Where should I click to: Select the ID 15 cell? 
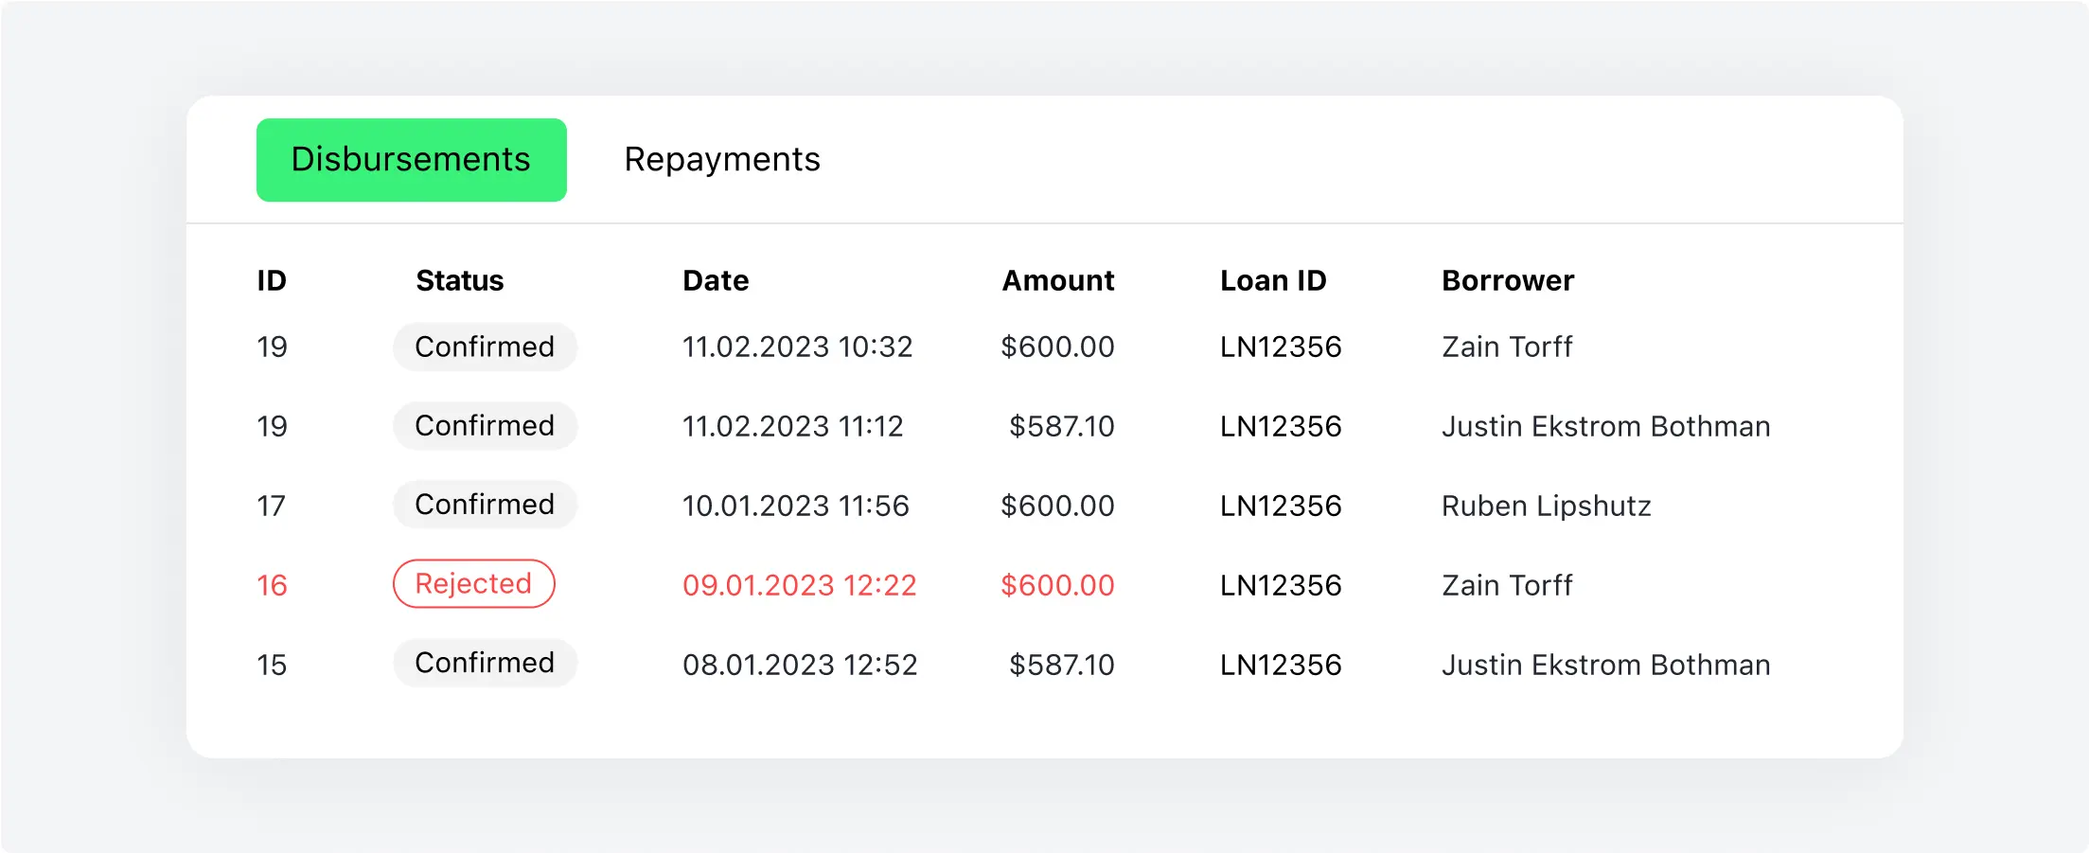(272, 665)
